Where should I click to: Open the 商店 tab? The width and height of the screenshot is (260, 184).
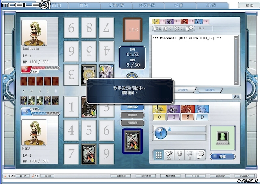point(84,5)
